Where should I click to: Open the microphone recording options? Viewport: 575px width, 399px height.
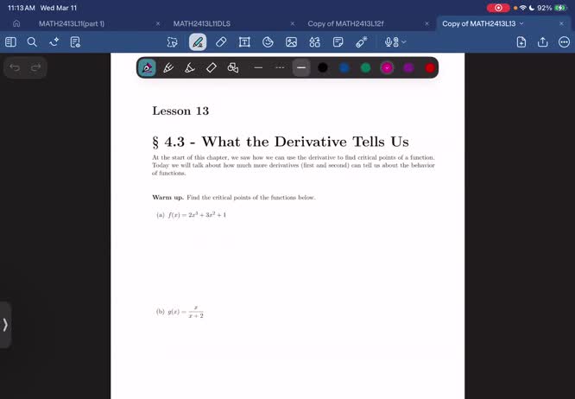395,42
